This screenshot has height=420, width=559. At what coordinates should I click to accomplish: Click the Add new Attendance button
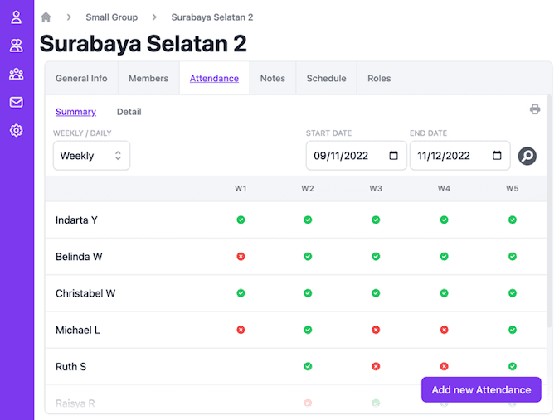click(481, 390)
